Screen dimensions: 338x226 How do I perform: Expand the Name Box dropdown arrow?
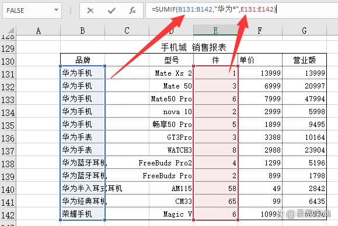click(x=56, y=10)
